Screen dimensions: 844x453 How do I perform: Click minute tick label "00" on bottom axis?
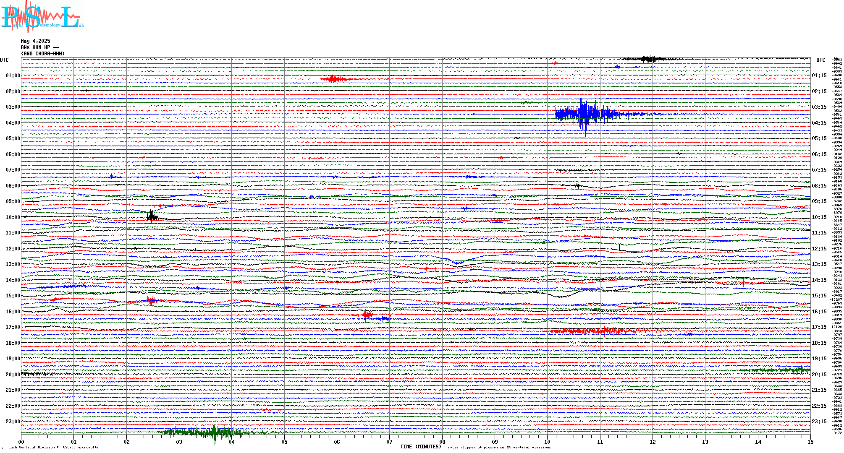point(21,442)
